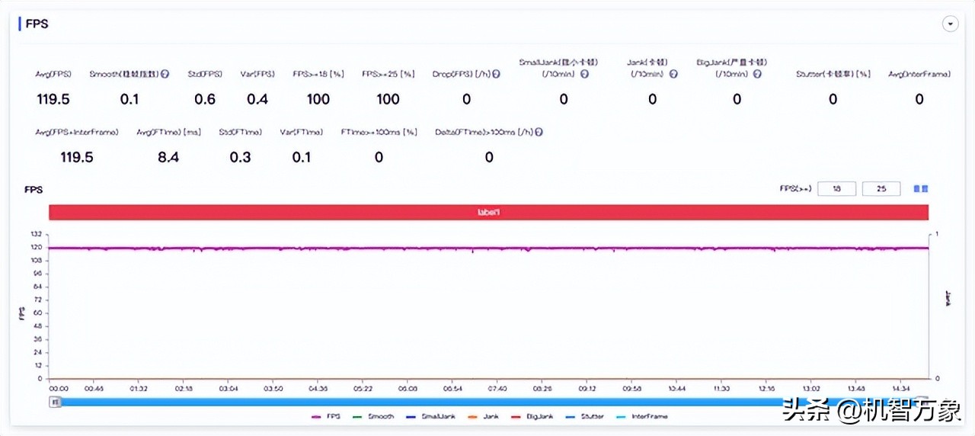Viewport: 975px width, 436px height.
Task: Select the red label1 bar above the chart
Action: point(488,213)
